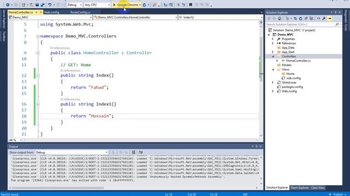Select the Home folder under Views
Viewport: 350px width, 196px height.
tap(290, 74)
